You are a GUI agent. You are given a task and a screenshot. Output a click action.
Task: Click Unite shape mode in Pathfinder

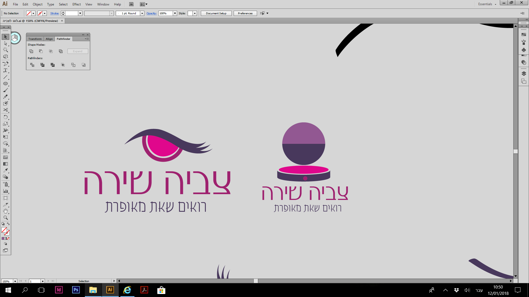pyautogui.click(x=31, y=51)
